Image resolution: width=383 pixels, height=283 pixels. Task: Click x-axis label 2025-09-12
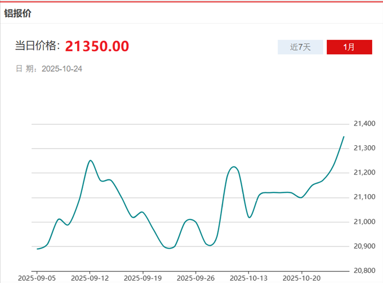[x=90, y=278]
